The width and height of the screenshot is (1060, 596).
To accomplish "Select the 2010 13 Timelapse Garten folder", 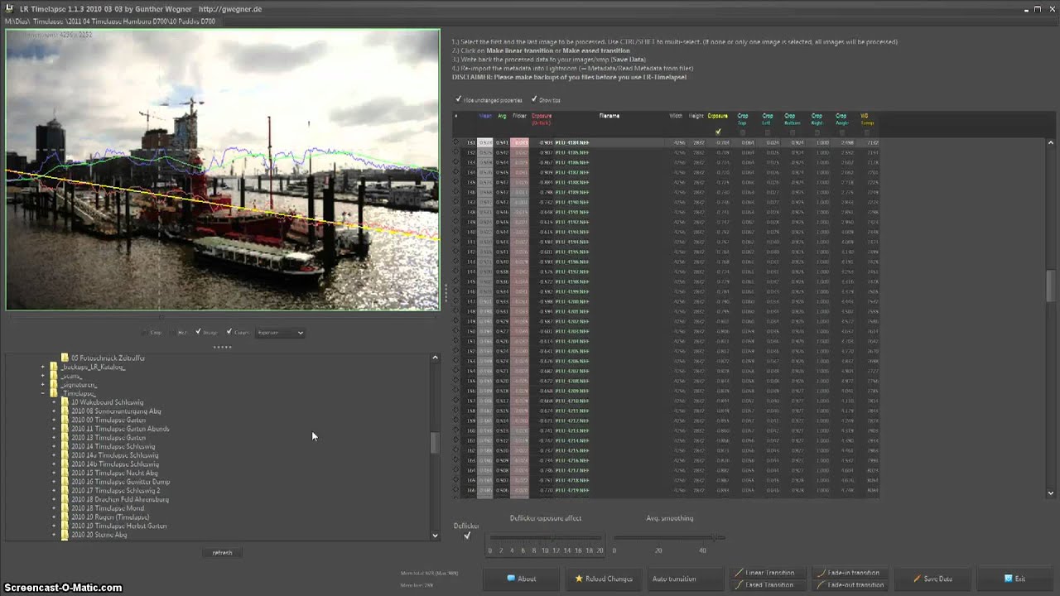I will pyautogui.click(x=108, y=438).
